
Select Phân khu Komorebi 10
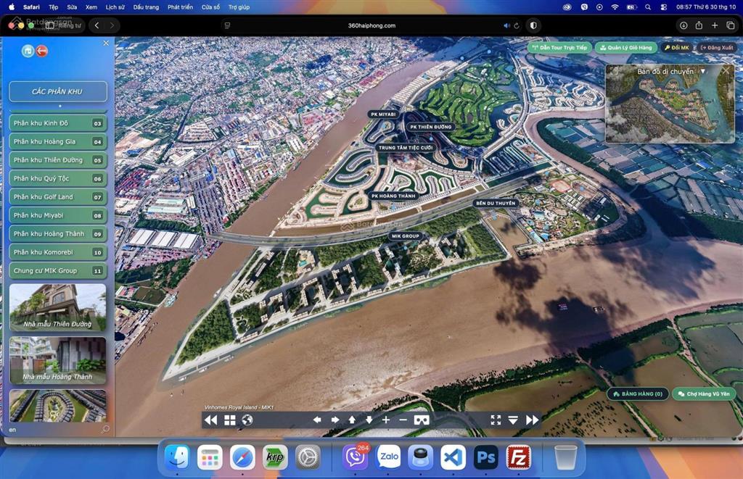58,252
